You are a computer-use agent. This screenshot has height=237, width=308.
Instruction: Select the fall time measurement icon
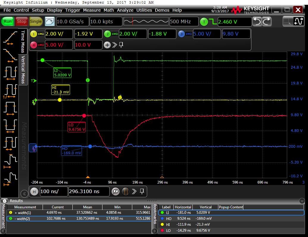tap(10, 56)
